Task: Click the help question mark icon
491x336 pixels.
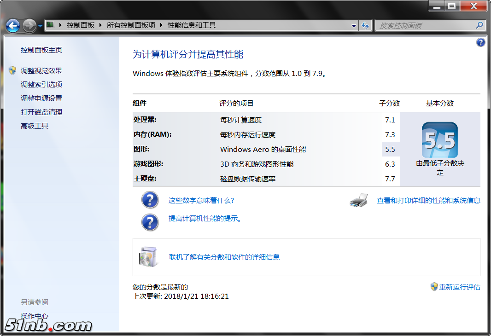Action: (x=480, y=42)
